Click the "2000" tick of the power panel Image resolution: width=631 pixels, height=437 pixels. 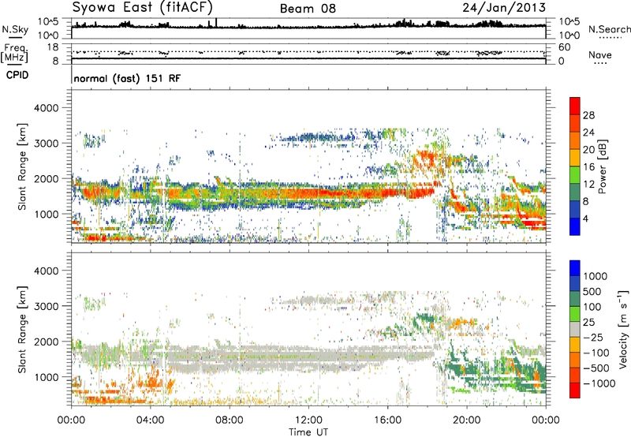point(46,178)
